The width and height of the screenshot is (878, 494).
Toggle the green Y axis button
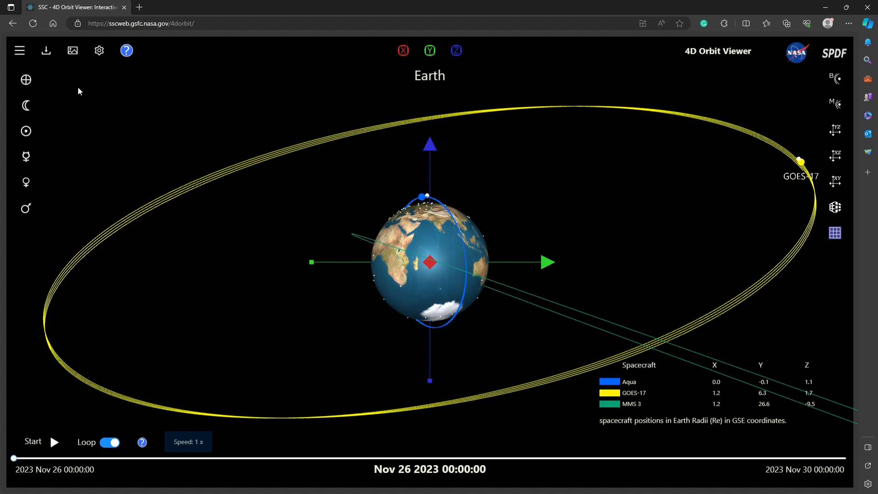pyautogui.click(x=430, y=51)
